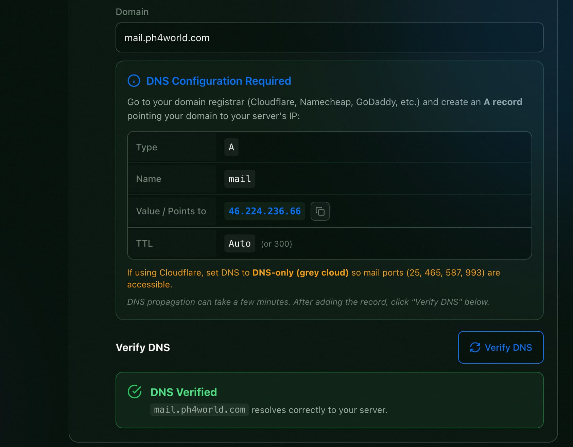Select the Type value chip showing A
Screen dimensions: 573x447
click(231, 147)
